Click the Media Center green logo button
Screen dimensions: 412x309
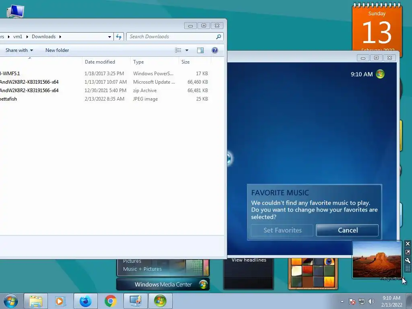(x=380, y=74)
